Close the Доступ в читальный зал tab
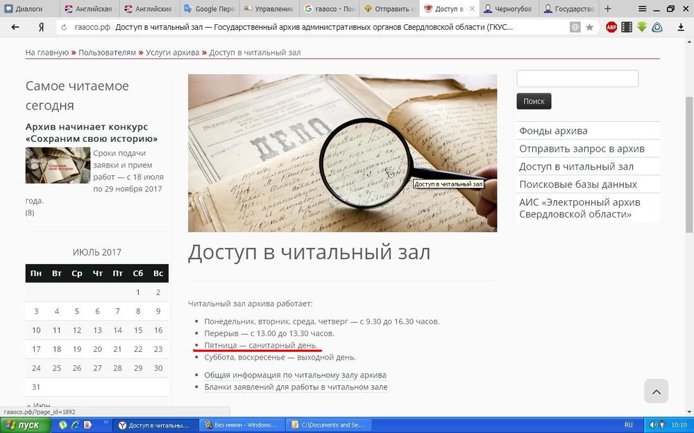This screenshot has height=433, width=694. point(472,8)
